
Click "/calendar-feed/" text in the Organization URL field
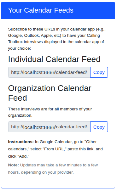tap(71, 127)
